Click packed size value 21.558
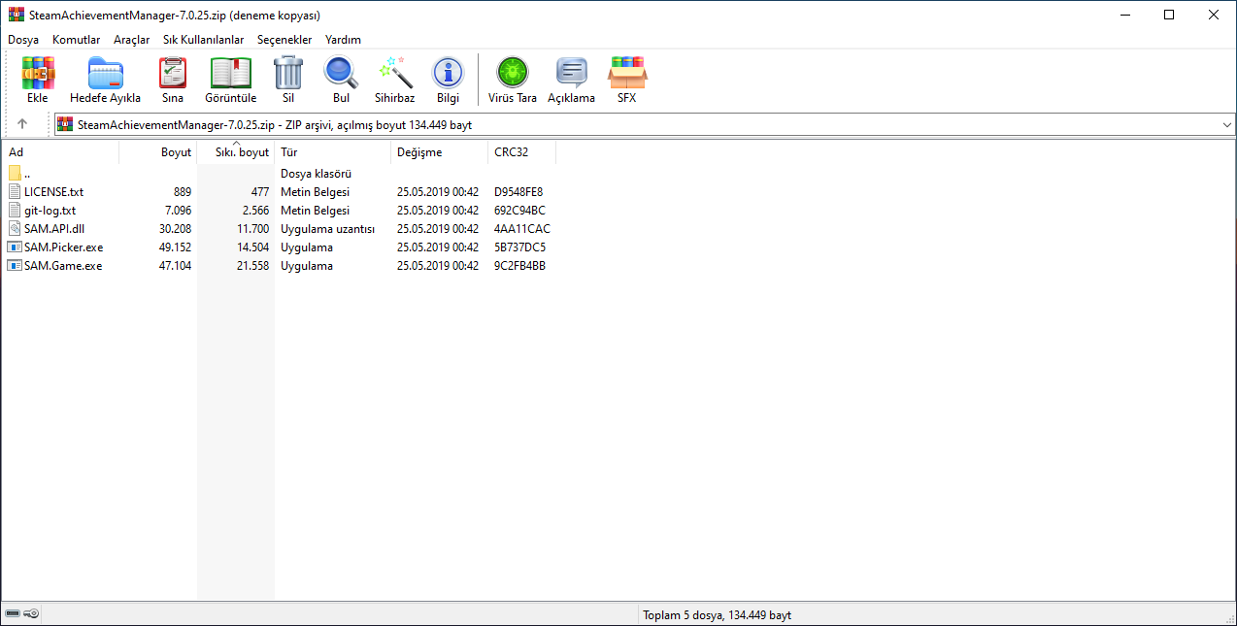 (x=252, y=266)
